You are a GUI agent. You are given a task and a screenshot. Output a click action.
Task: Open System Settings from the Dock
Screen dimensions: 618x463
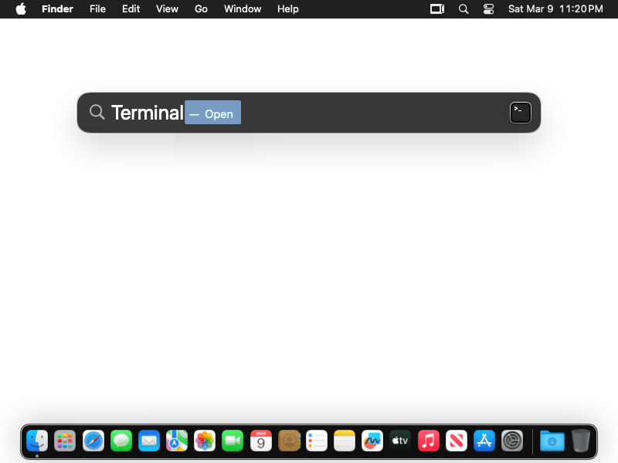(512, 441)
